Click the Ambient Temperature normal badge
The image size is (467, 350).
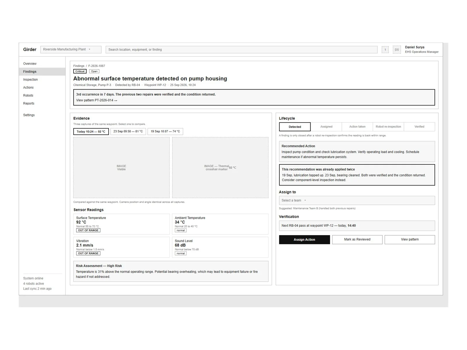(181, 230)
